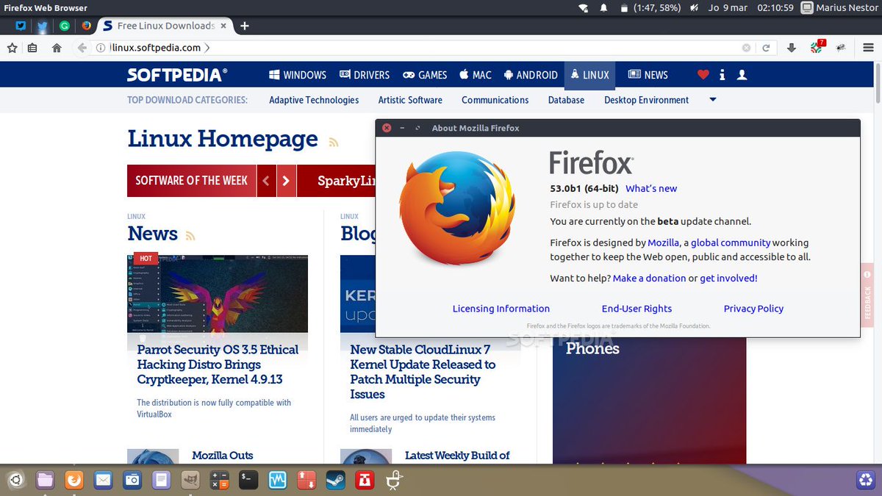Expand more download categories arrow

[x=712, y=100]
